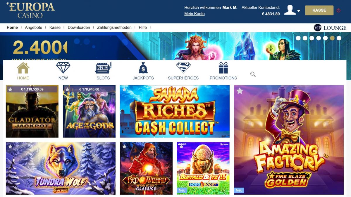
Task: Launch the Sahara Riches Cash Collect game
Action: [175, 111]
